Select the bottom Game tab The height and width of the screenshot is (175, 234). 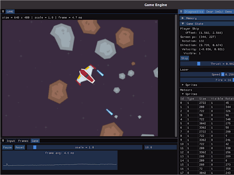coord(35,141)
